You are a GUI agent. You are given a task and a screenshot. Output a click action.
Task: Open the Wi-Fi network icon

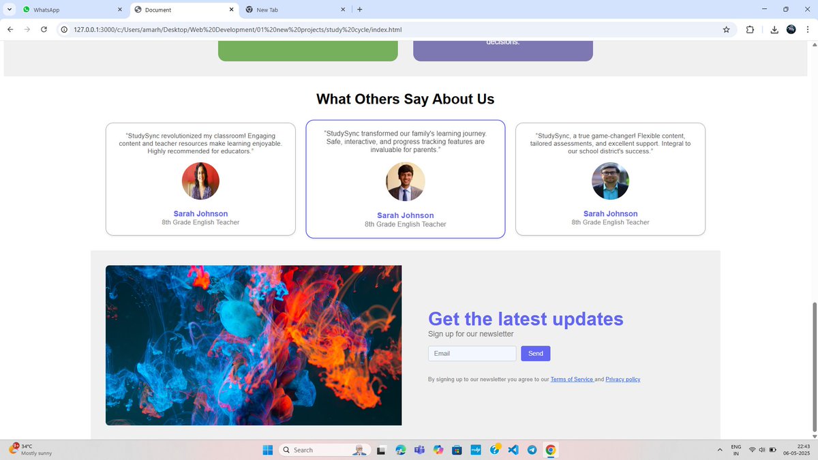[x=753, y=450]
